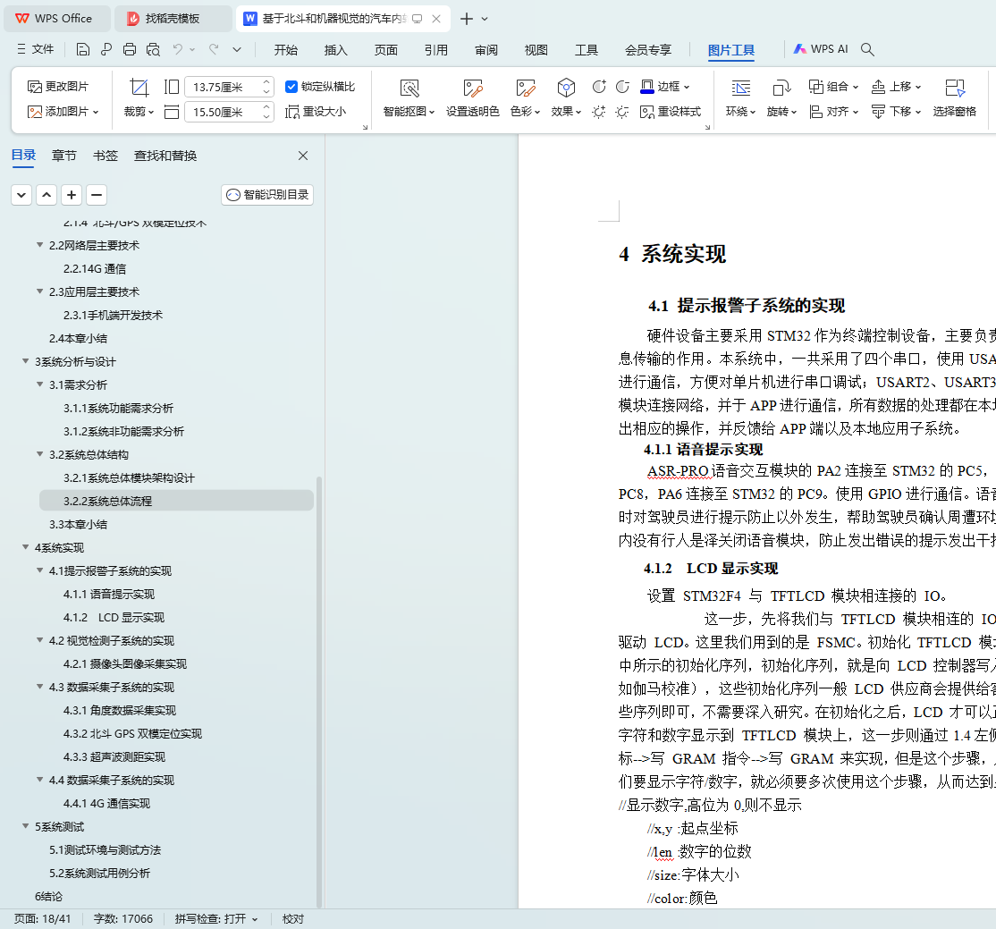The height and width of the screenshot is (929, 996).
Task: Click the 旋转 rotate icon
Action: tap(781, 89)
